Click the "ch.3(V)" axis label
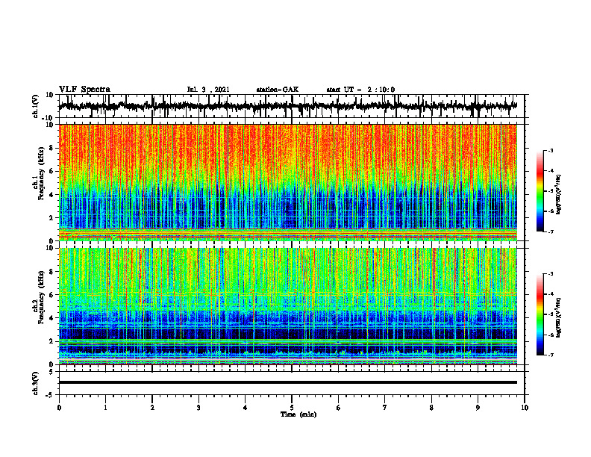 click(x=36, y=384)
